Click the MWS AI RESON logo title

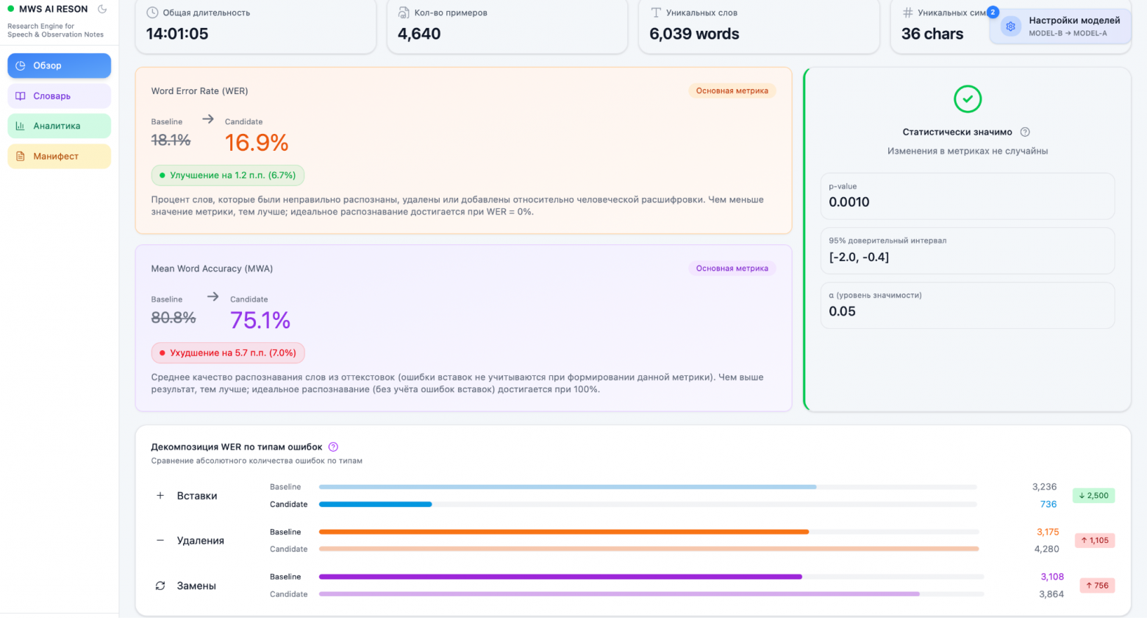53,9
